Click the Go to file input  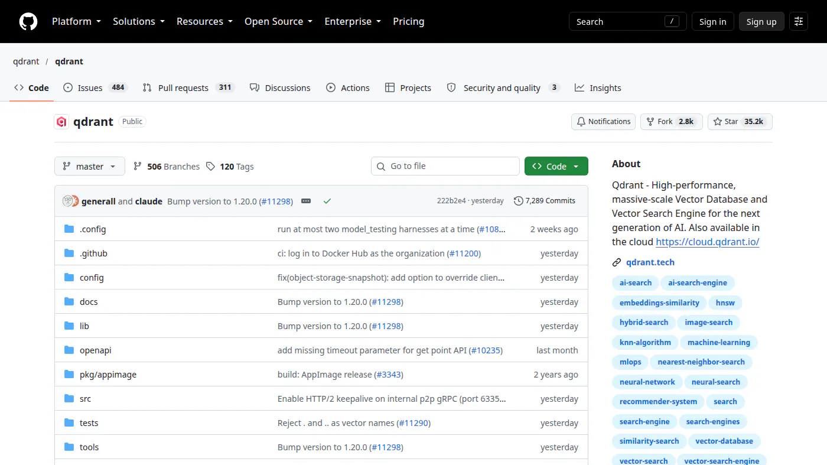tap(445, 166)
